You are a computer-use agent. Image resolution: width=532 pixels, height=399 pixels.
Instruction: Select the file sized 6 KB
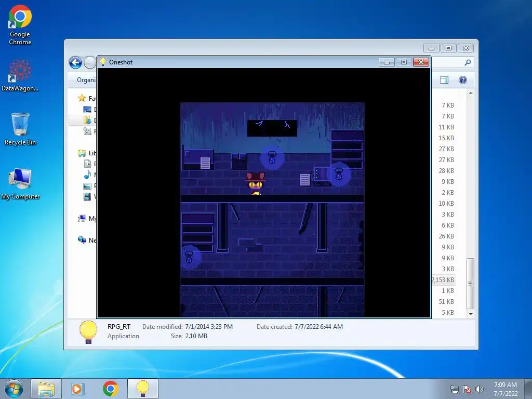pyautogui.click(x=448, y=225)
